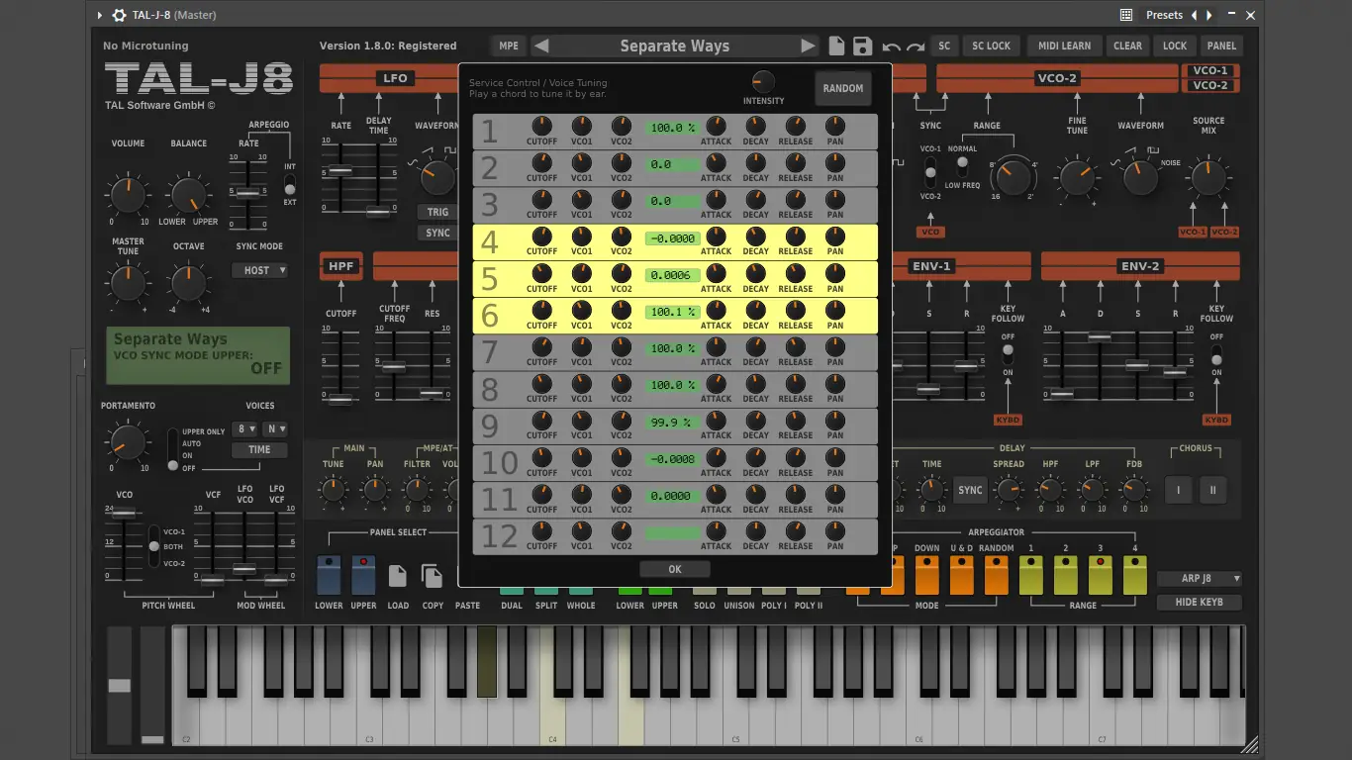Click the HPF Cutoff fader
1352x760 pixels.
pyautogui.click(x=340, y=400)
